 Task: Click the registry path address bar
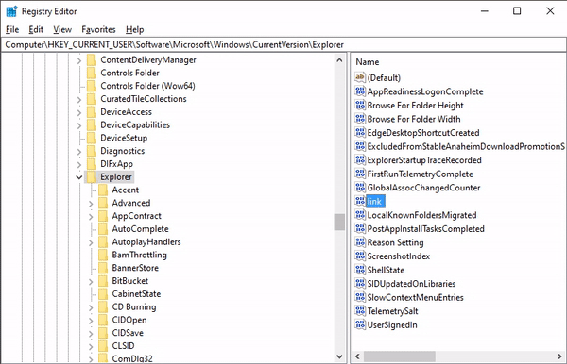(x=283, y=44)
